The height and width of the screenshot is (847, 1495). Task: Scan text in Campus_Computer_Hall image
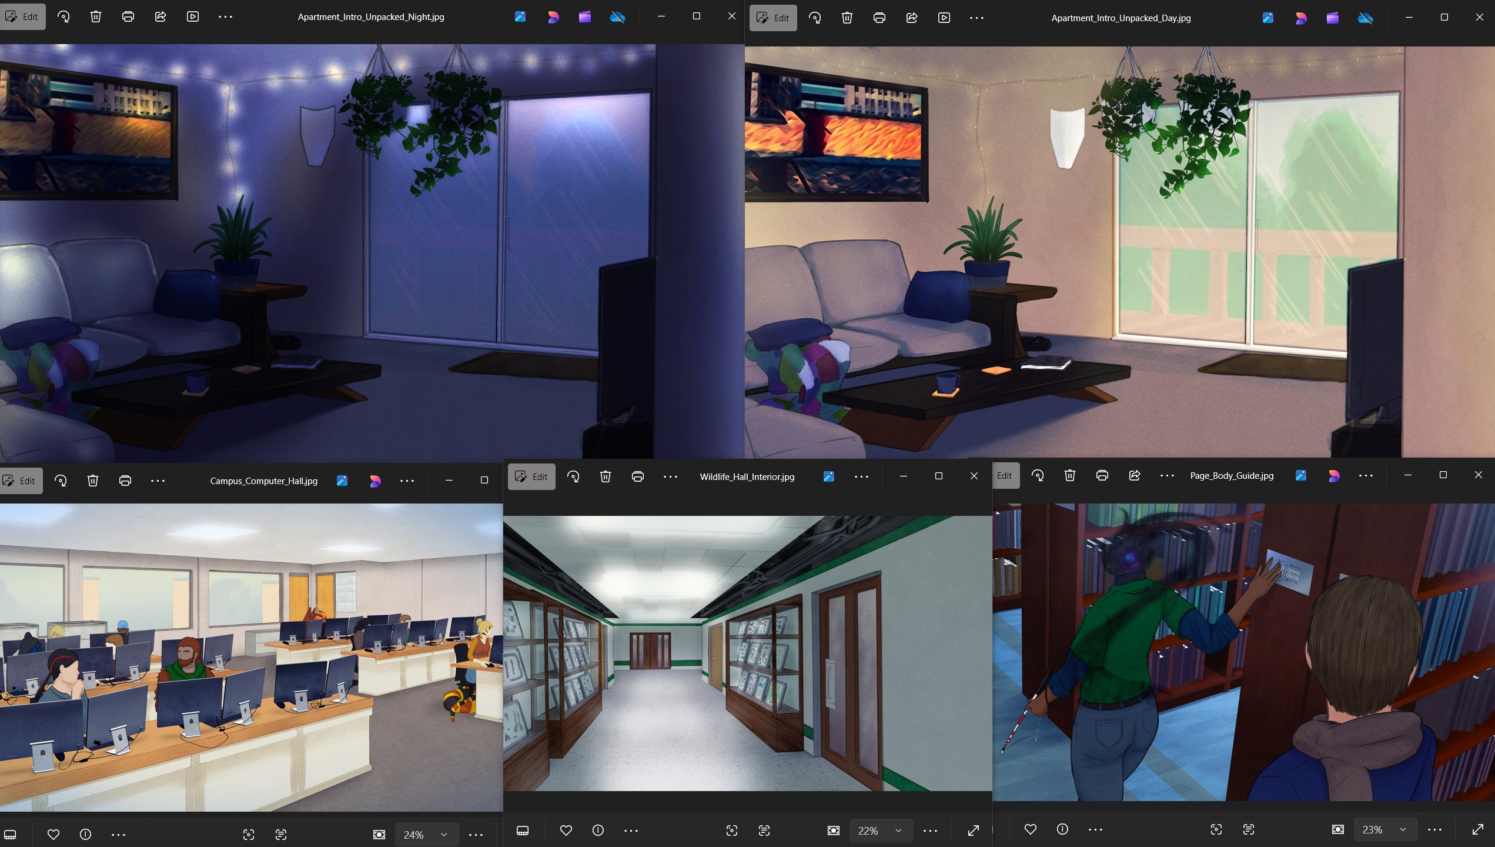[x=281, y=834]
